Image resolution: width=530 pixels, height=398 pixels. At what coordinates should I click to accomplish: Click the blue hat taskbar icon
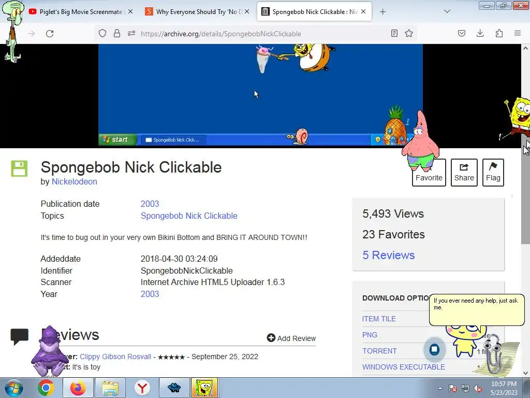174,388
